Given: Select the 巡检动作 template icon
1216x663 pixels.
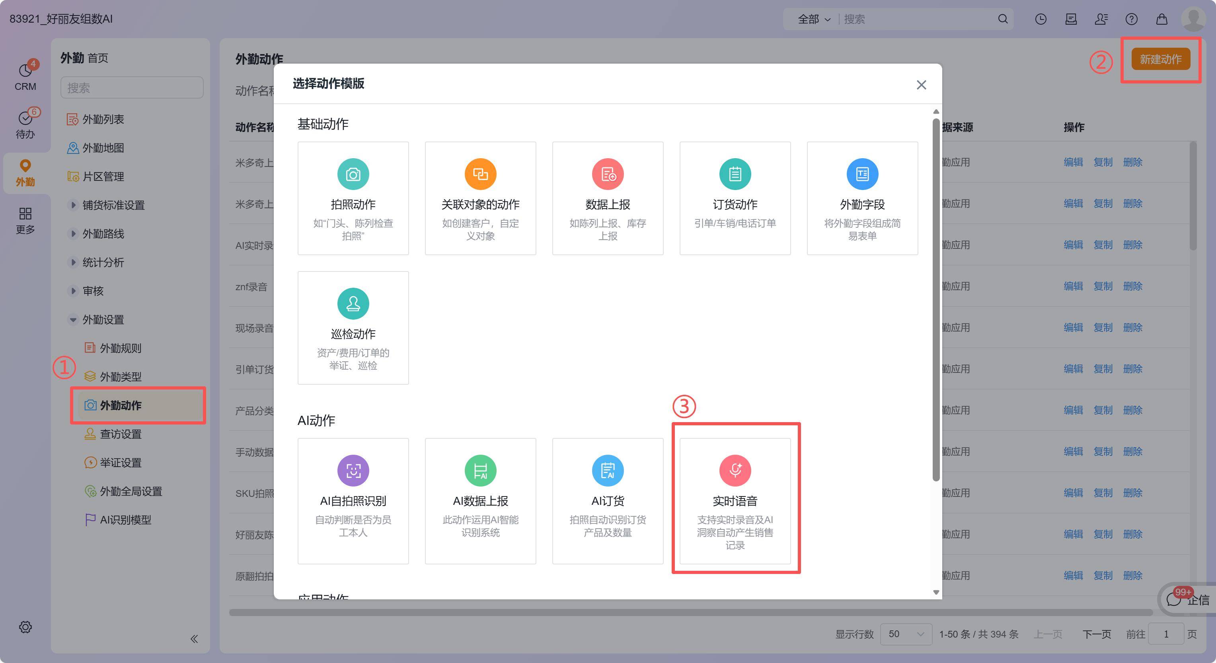Looking at the screenshot, I should coord(353,304).
